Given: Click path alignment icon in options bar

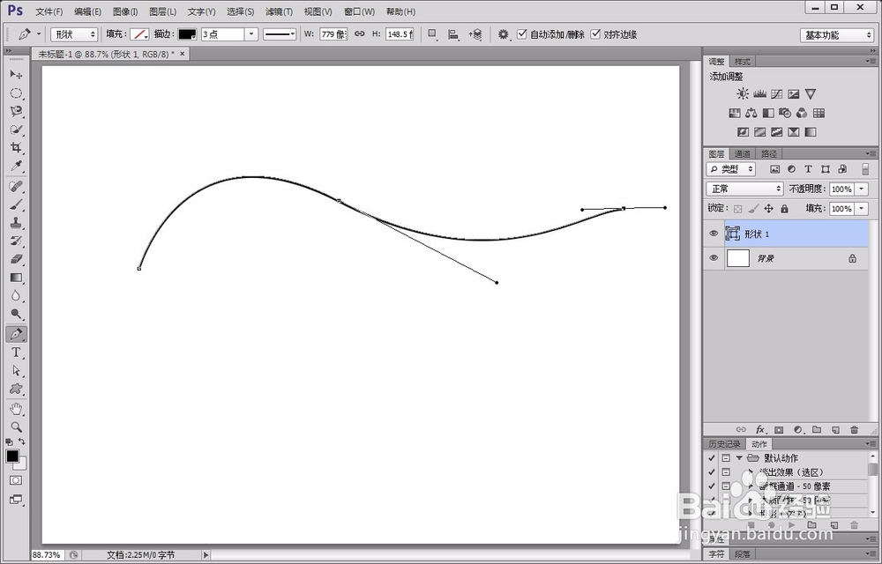Looking at the screenshot, I should [x=453, y=35].
